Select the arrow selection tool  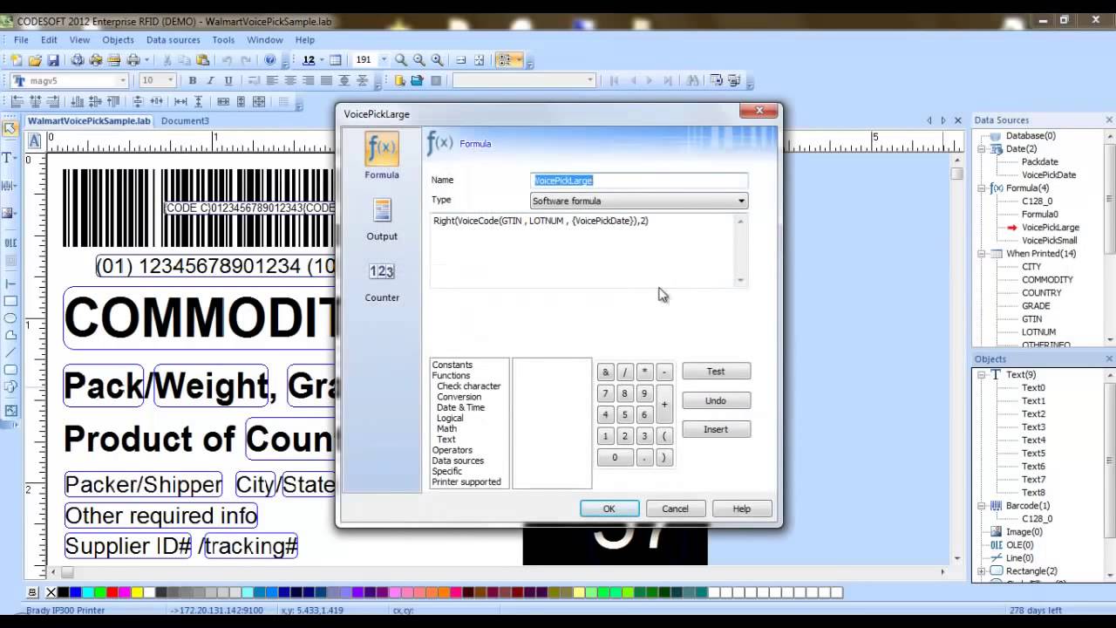[x=10, y=129]
